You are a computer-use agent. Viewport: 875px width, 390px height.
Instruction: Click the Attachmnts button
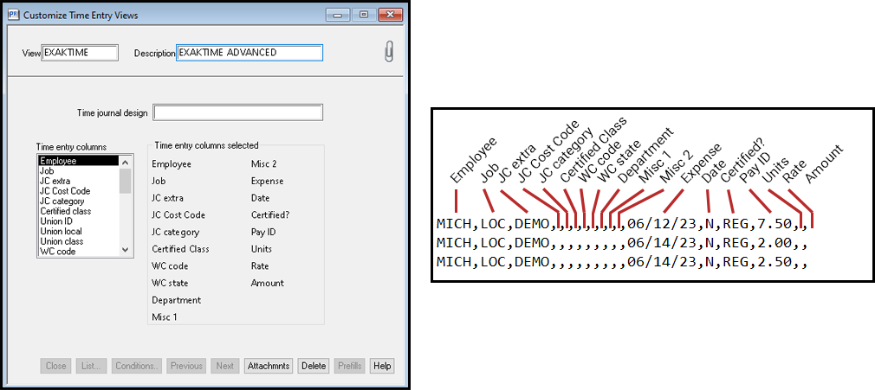click(269, 366)
